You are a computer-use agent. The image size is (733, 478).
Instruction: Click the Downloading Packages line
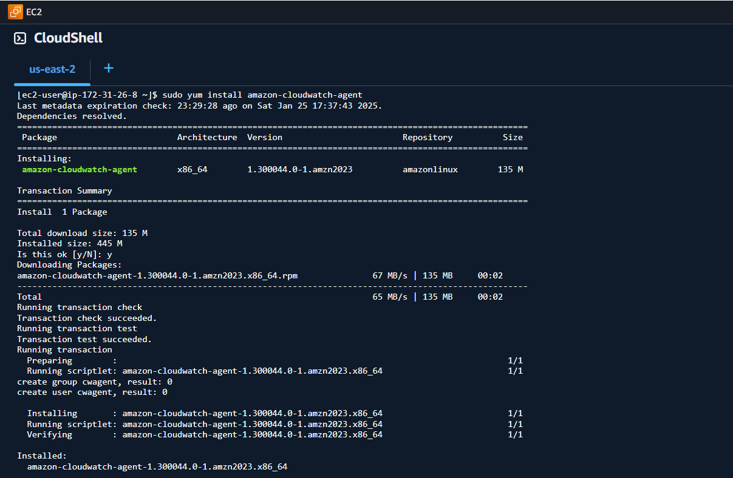(x=70, y=265)
